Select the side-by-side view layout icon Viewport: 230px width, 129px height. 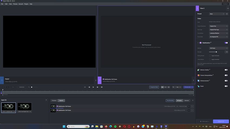pyautogui.click(x=162, y=87)
